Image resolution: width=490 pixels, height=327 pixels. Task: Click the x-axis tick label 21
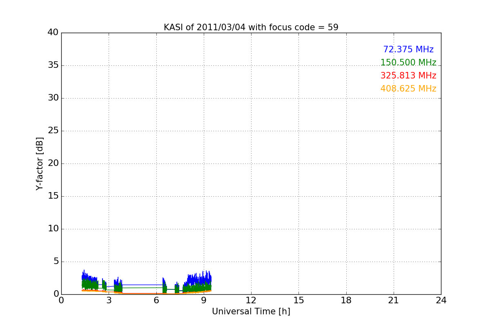tap(394, 300)
